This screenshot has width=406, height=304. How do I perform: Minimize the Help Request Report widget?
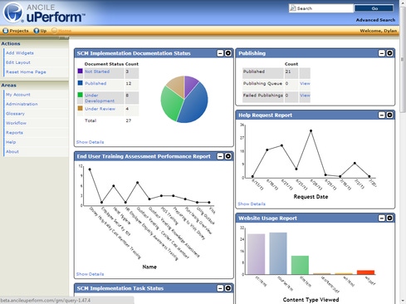(x=382, y=115)
